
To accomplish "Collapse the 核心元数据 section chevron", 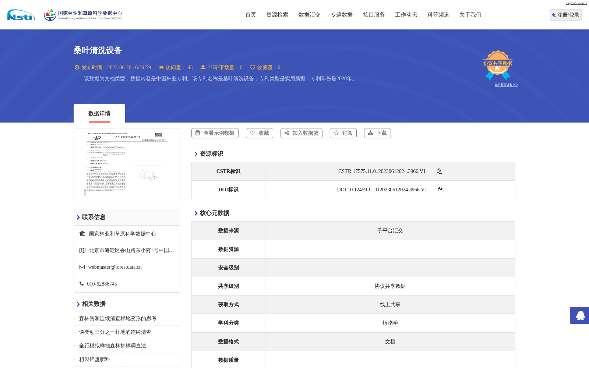I will tap(196, 213).
